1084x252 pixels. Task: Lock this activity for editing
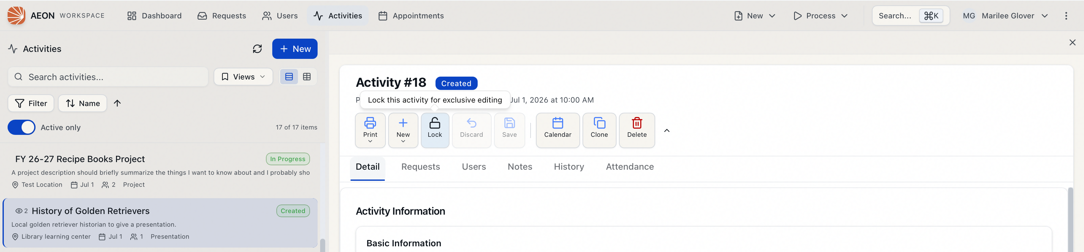(x=435, y=130)
